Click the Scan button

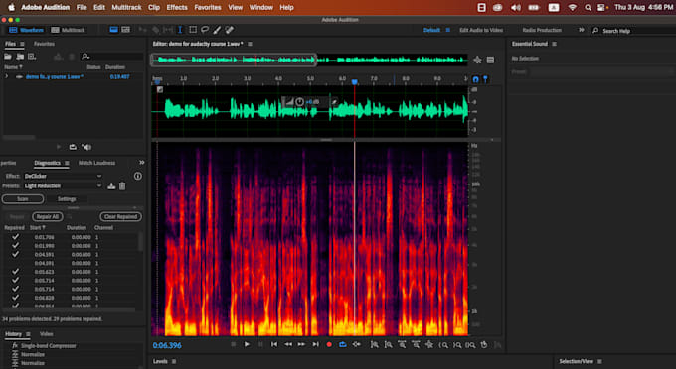23,199
